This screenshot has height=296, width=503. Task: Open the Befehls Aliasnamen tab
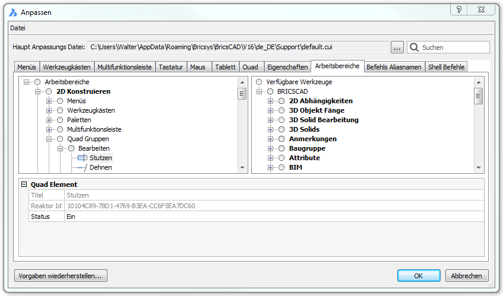point(393,67)
